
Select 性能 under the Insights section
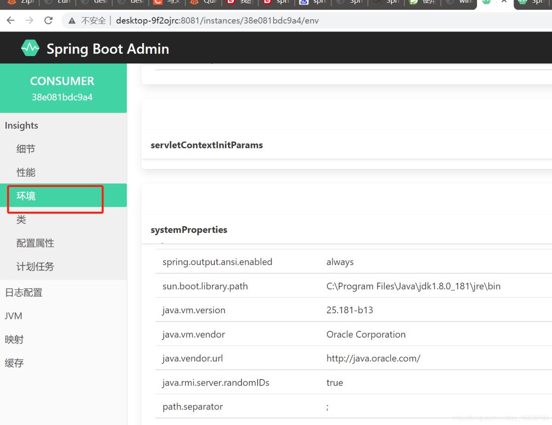point(26,172)
